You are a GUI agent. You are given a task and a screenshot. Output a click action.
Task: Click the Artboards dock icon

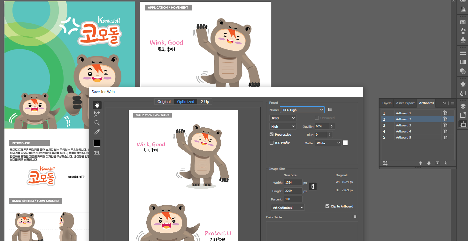[463, 124]
